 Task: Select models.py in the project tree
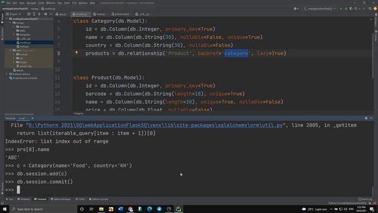[x=25, y=43]
